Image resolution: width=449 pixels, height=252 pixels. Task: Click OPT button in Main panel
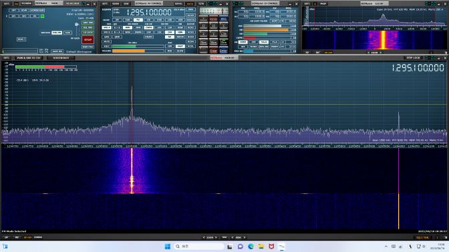(x=14, y=10)
